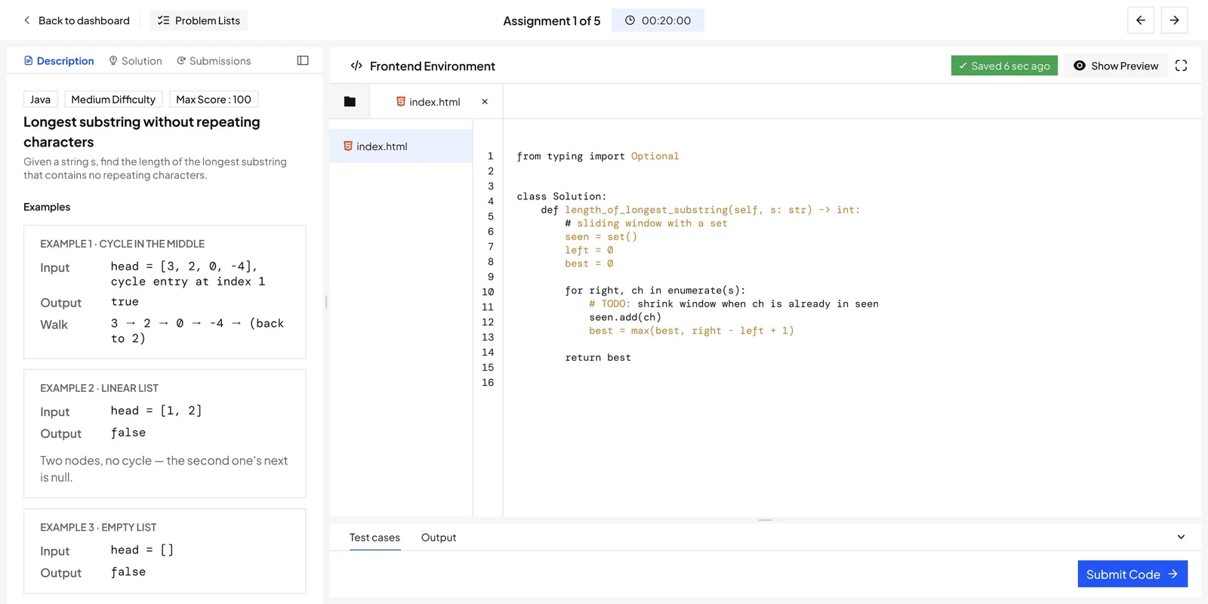The image size is (1208, 604).
Task: Click the TODO comment line in code
Action: pyautogui.click(x=734, y=304)
